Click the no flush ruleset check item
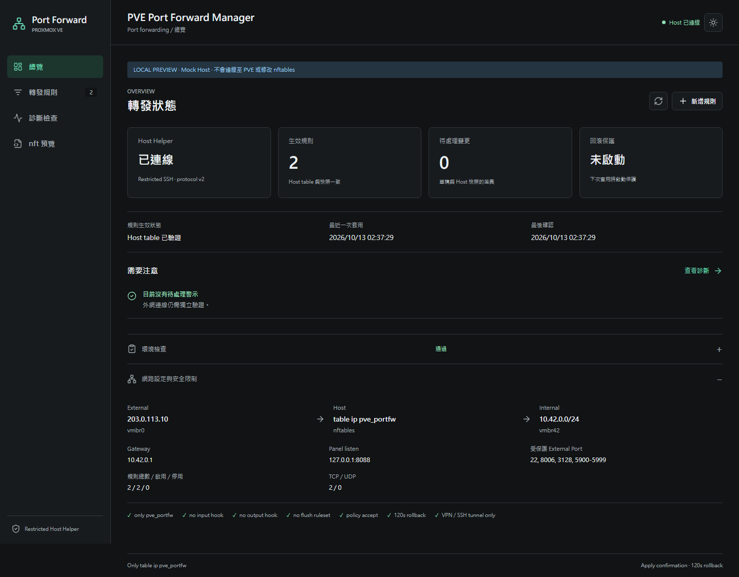Viewport: 739px width, 577px height. (x=308, y=515)
